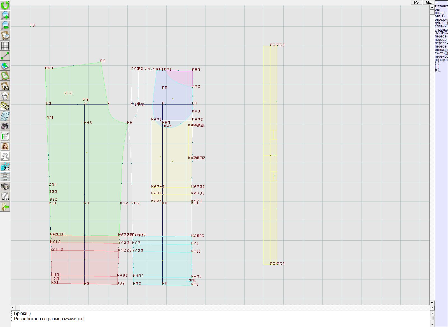
Task: Select the line segment tool
Action: 5,56
